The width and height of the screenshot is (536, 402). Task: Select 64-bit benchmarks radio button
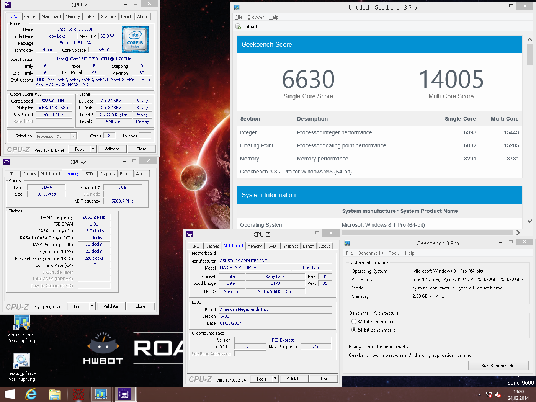(354, 330)
